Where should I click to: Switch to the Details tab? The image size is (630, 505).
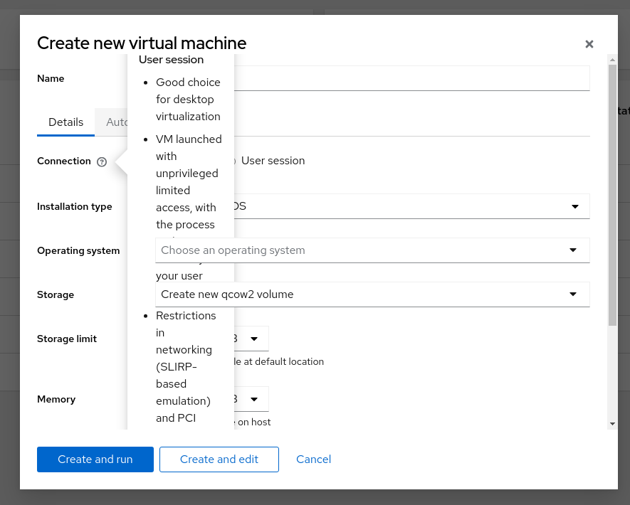(x=65, y=122)
